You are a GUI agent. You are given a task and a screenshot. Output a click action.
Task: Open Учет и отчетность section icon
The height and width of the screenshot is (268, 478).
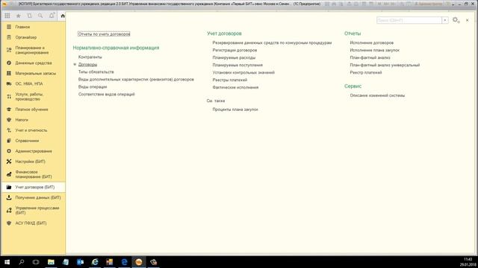(9, 130)
